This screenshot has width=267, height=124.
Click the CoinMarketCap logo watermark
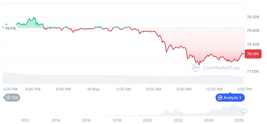216,67
